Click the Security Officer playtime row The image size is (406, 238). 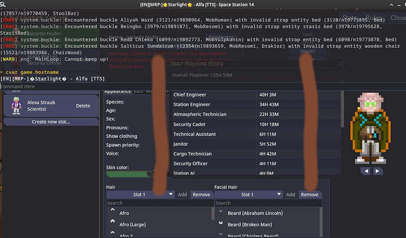click(256, 164)
